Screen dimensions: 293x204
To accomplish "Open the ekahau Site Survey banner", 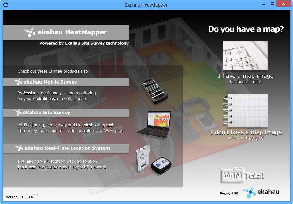I will 66,113.
